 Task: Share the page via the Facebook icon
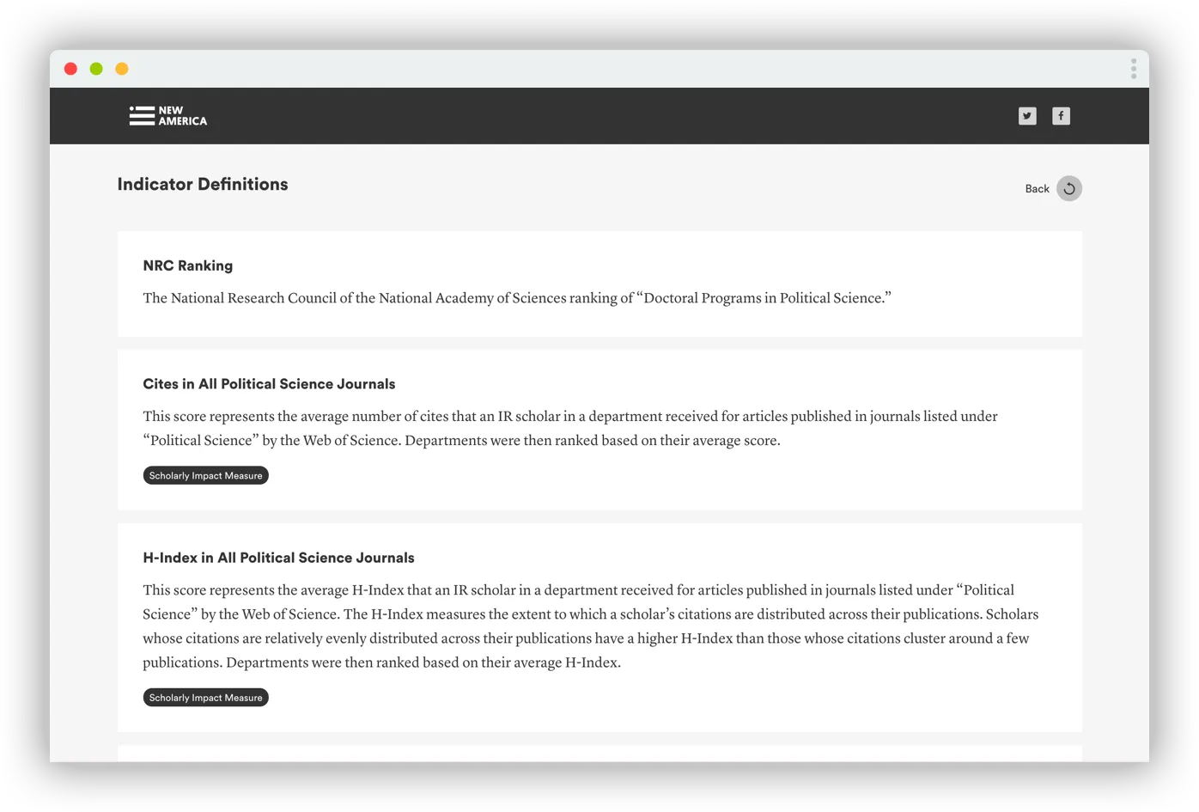pyautogui.click(x=1062, y=115)
